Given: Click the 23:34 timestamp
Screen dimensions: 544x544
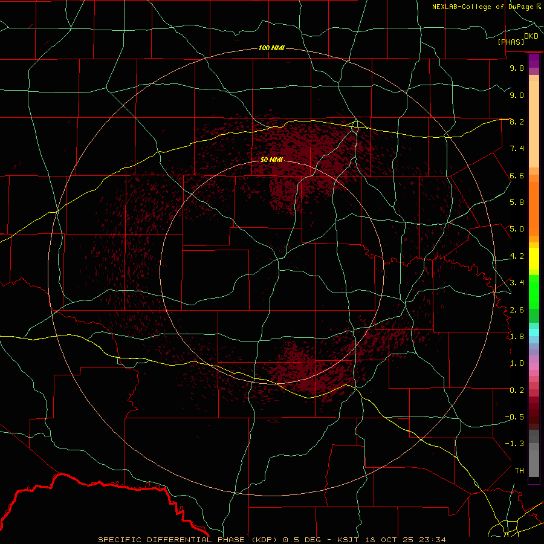Looking at the screenshot, I should [x=432, y=540].
